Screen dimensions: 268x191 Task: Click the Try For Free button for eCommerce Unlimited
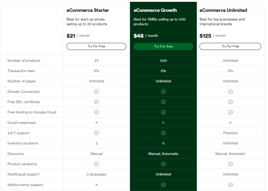coord(230,46)
